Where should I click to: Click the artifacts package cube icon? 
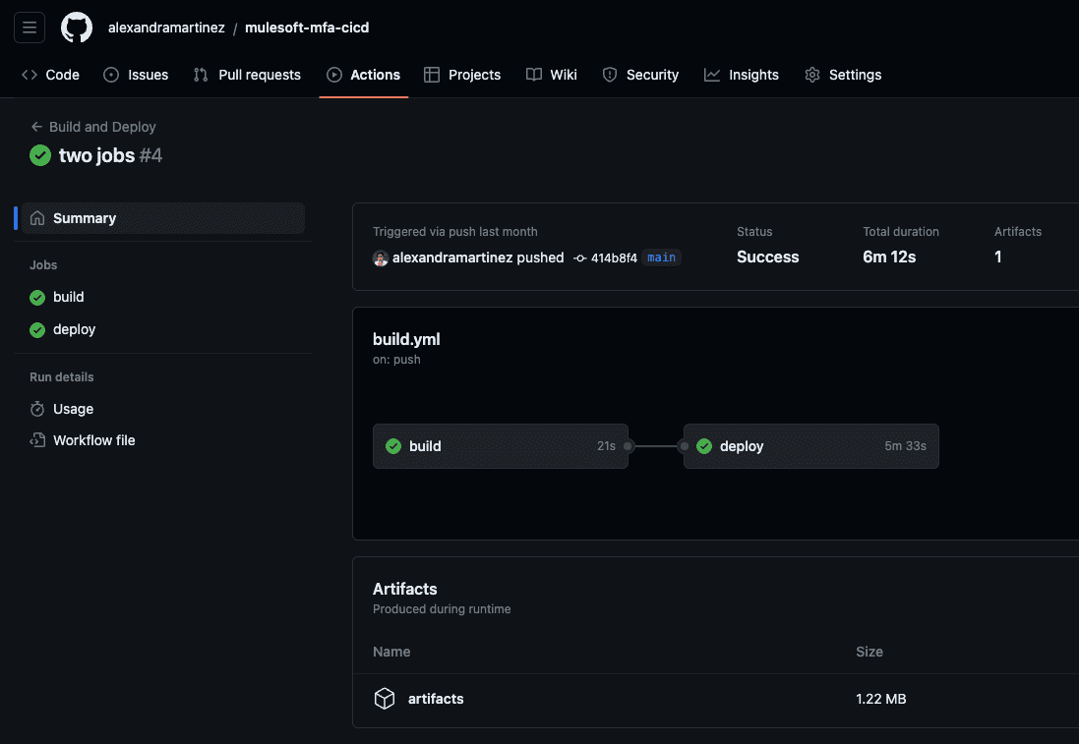[385, 699]
